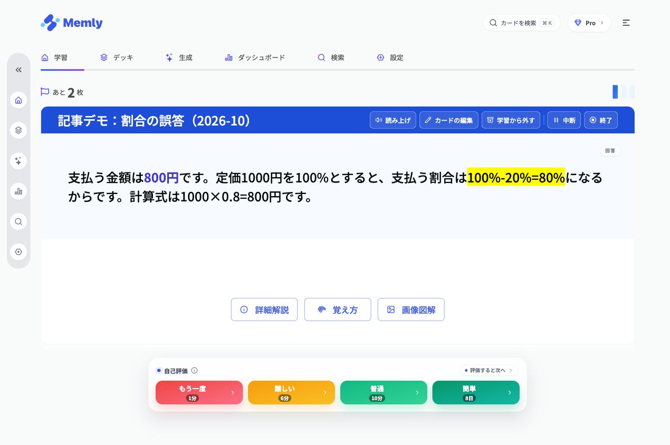Click the pencil icon on カードの編集
Screen dimensions: 670x445
point(428,120)
